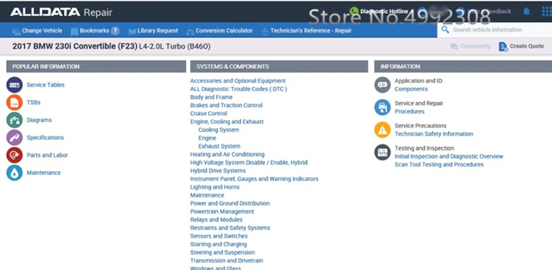Open Body and Frame
Screen dimensions: 552x270
[211, 97]
